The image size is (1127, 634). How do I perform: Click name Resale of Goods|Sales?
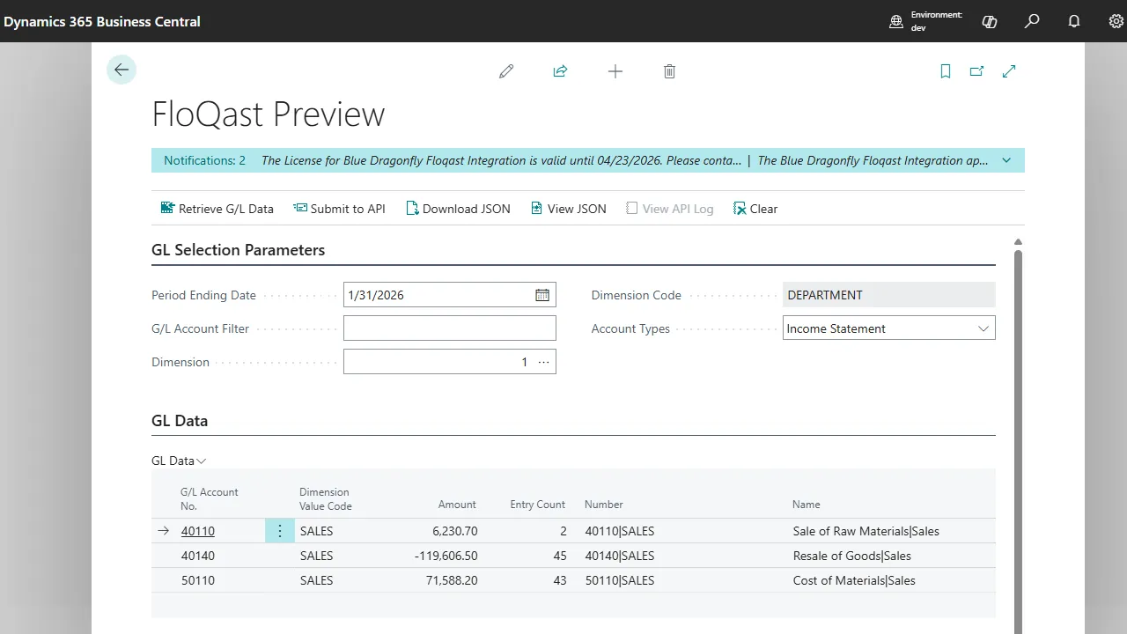point(852,556)
